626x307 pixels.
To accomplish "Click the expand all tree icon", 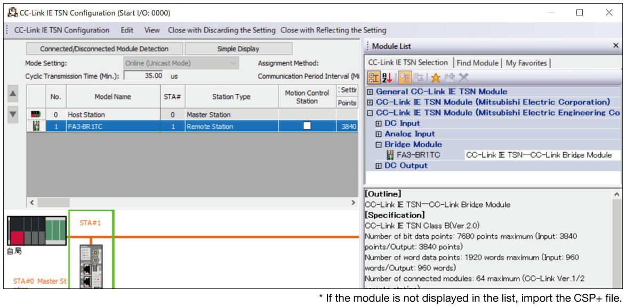I will [405, 77].
